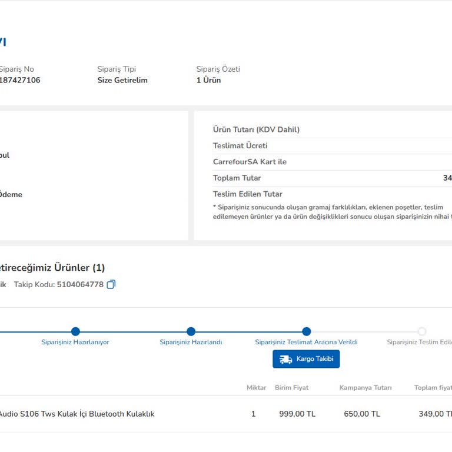
Task: Select the CarrefourSA Kart ile row
Action: 250,162
